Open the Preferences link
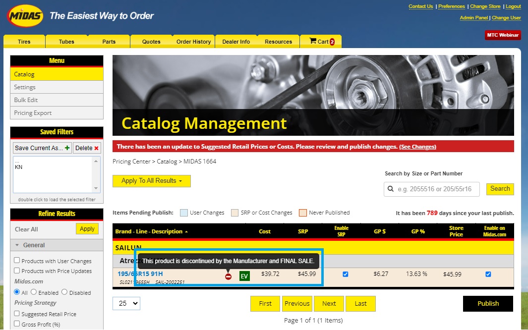The height and width of the screenshot is (330, 528). click(x=452, y=6)
